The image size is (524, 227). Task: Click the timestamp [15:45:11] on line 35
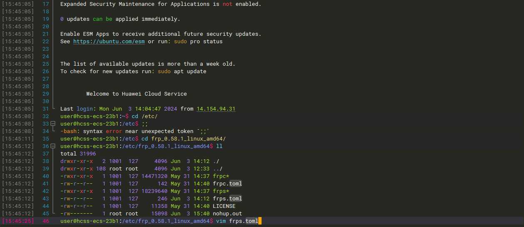click(18, 139)
